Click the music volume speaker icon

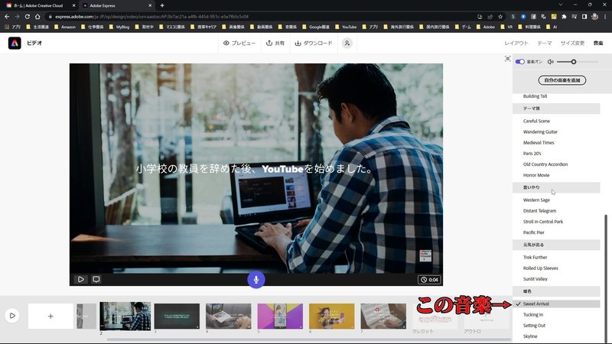tap(550, 62)
